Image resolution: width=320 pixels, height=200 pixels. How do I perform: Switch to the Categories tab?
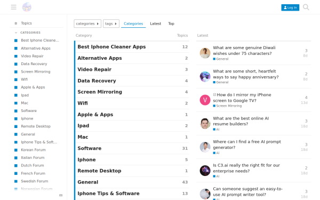[133, 23]
